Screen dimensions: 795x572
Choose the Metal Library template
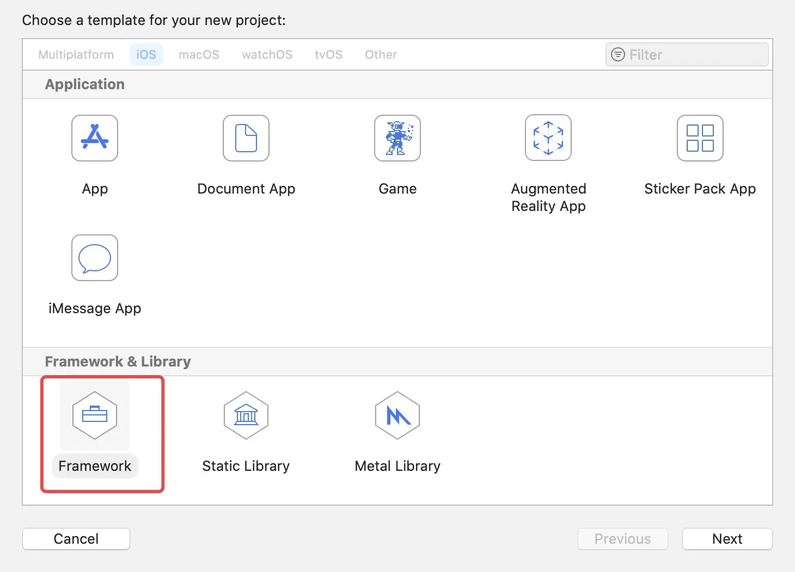(x=397, y=415)
